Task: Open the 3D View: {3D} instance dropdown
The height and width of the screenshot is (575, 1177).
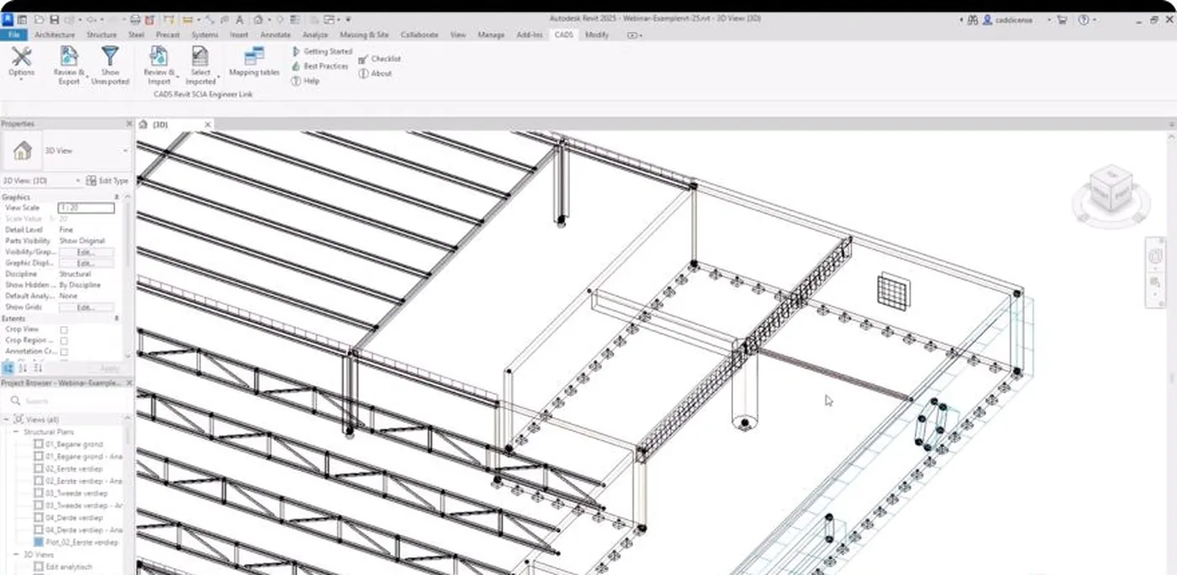Action: (x=78, y=181)
